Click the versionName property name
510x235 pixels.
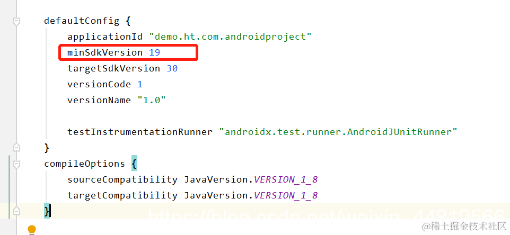(99, 100)
